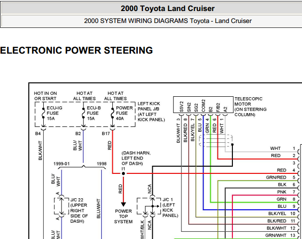Viewport: 302px width, 239px height.
Task: Click the J/C 22 dashed connector box
Action: pyautogui.click(x=61, y=206)
